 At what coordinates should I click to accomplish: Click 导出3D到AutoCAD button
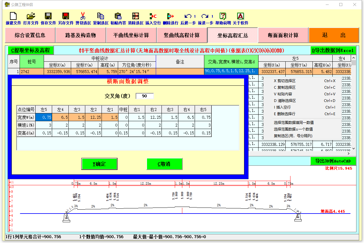point(333,161)
